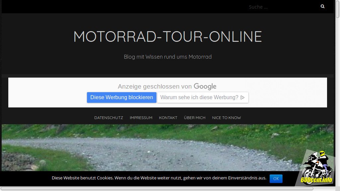Click the 600ccm.info motorcycle logo
The height and width of the screenshot is (191, 340).
316,168
